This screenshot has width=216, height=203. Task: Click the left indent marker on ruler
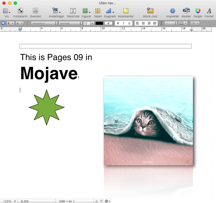point(20,29)
